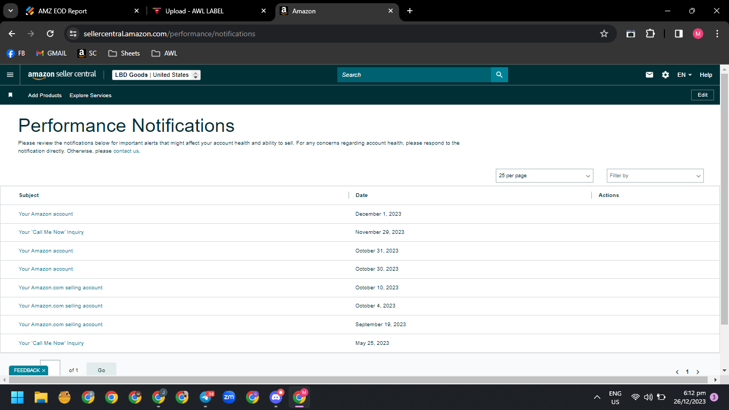Viewport: 729px width, 410px height.
Task: View site information icon in address bar
Action: click(x=73, y=34)
